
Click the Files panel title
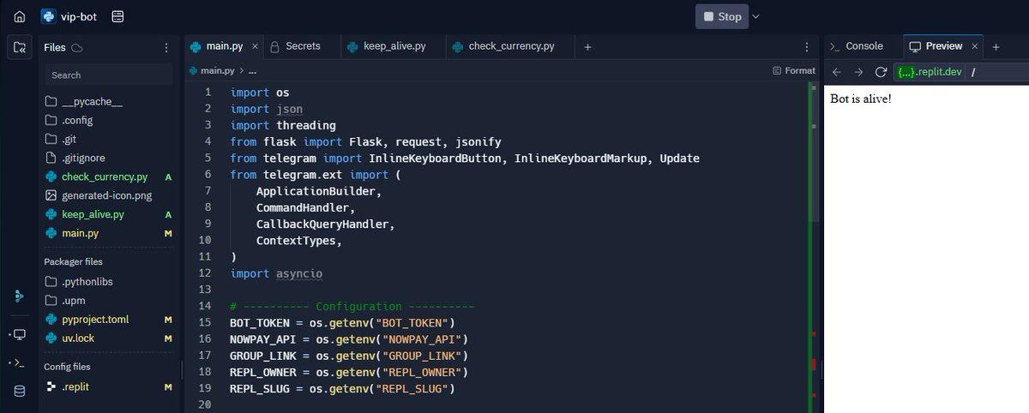tap(55, 48)
